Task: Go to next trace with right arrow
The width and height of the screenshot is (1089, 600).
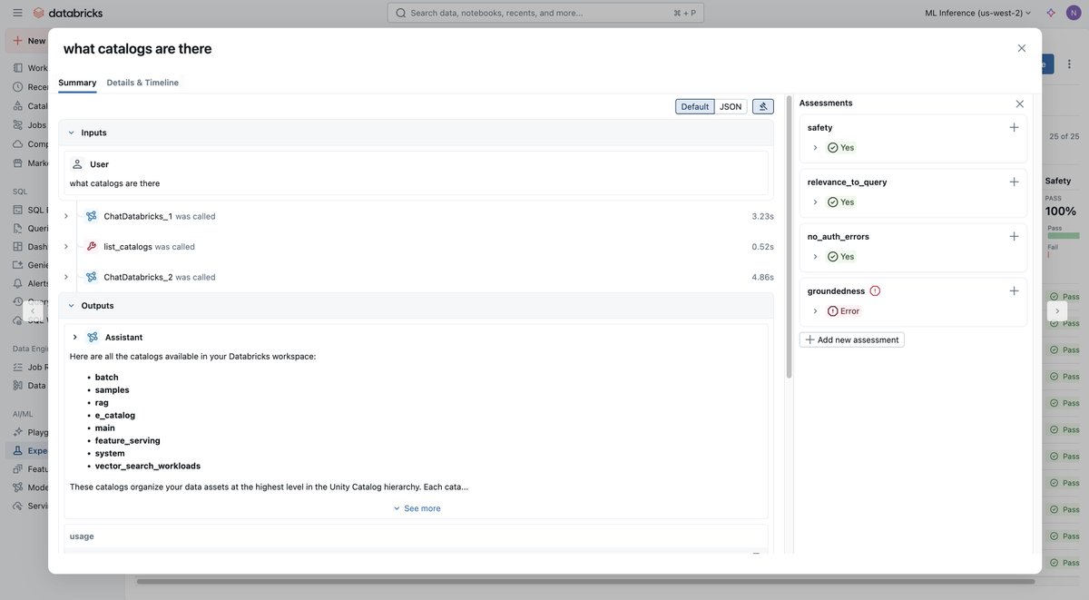Action: [1057, 310]
